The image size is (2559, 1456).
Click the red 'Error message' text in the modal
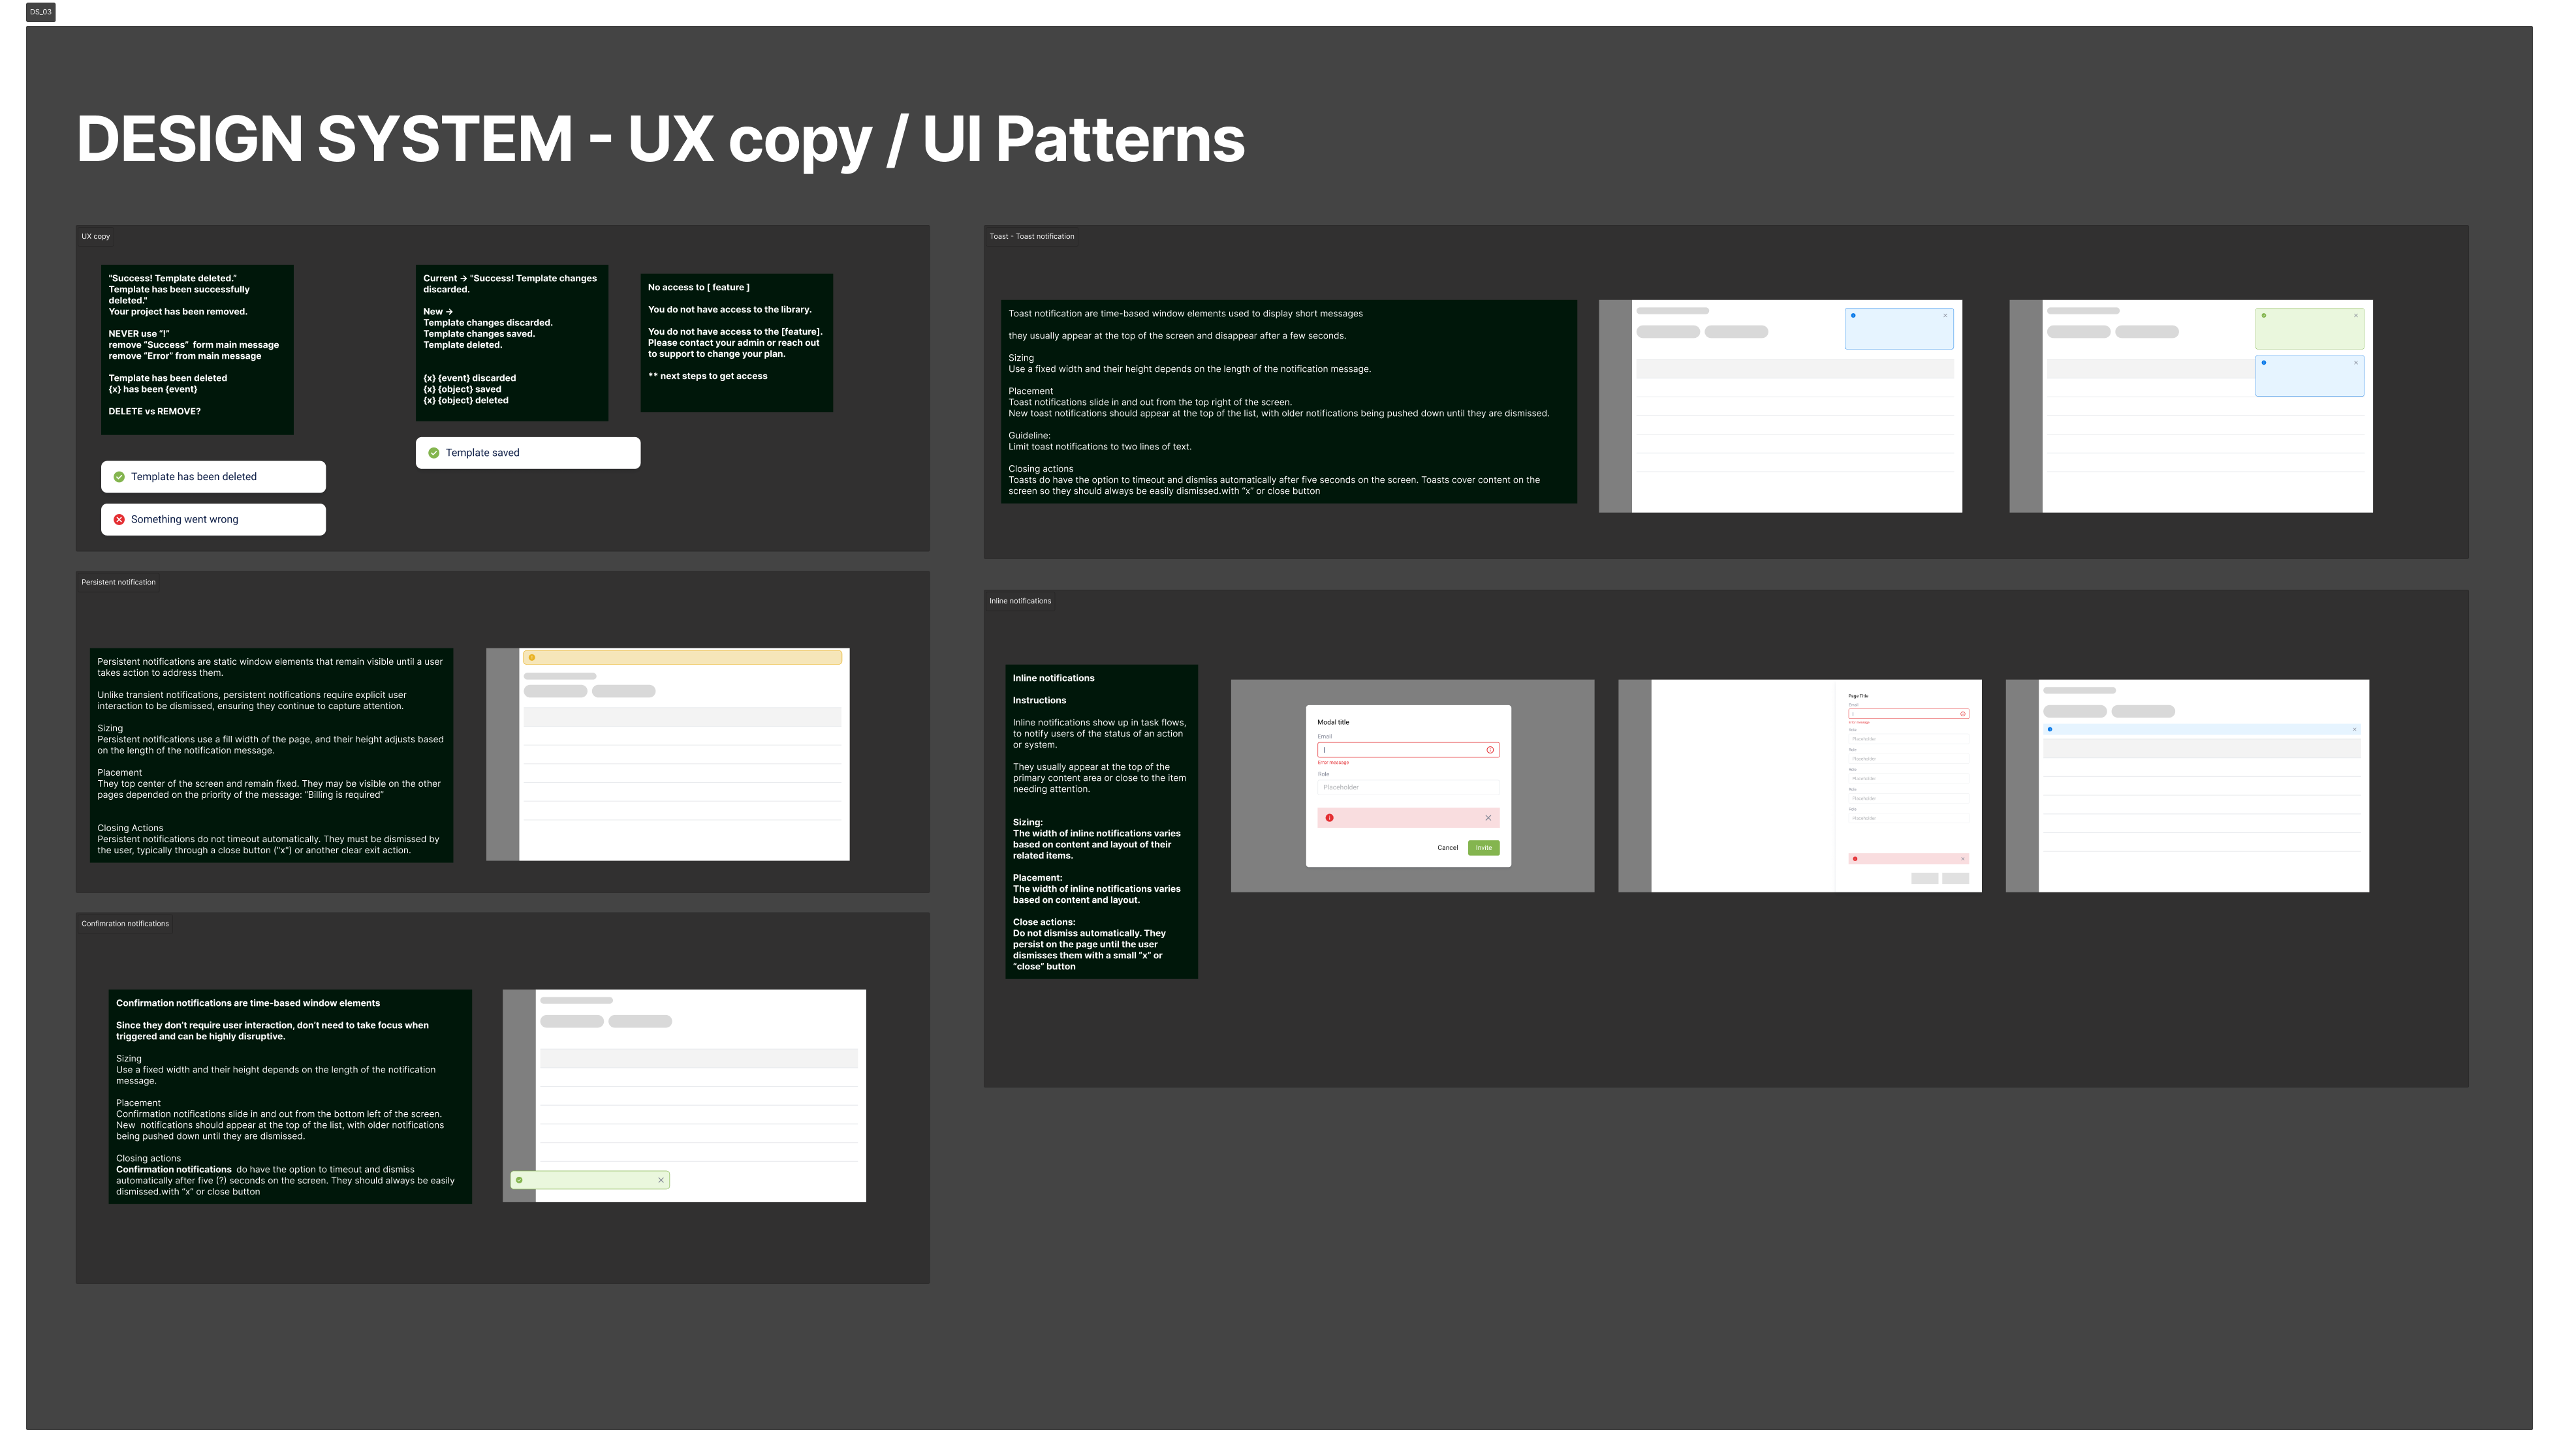point(1332,764)
